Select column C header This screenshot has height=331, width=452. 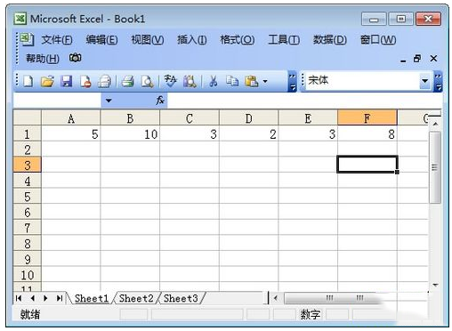190,118
